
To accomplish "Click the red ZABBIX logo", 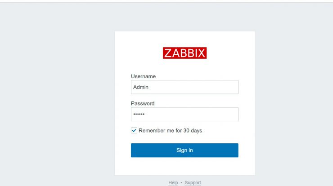I will tap(184, 53).
